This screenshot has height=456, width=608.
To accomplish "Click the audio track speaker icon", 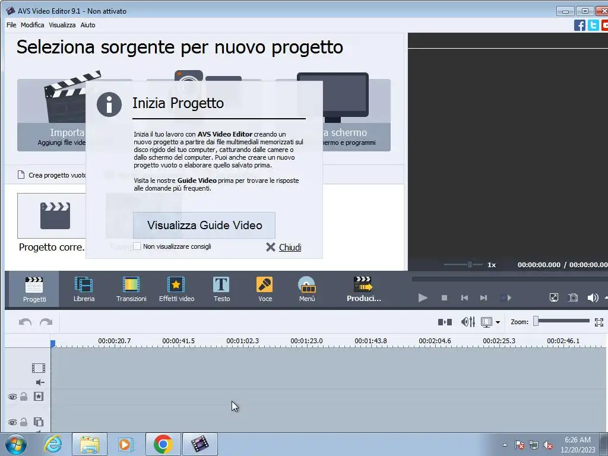I will click(40, 382).
